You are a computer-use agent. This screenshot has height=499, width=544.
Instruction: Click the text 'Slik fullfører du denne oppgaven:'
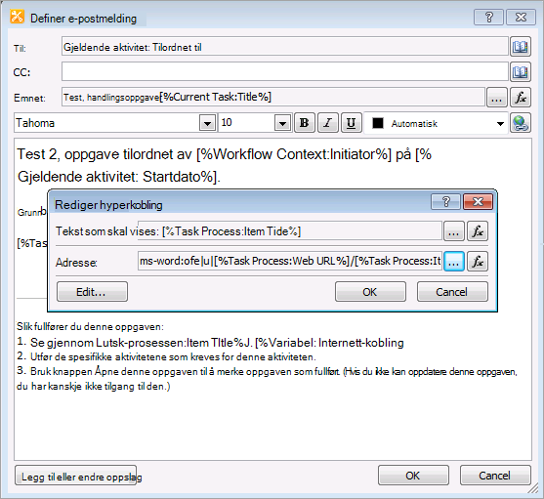pos(90,327)
